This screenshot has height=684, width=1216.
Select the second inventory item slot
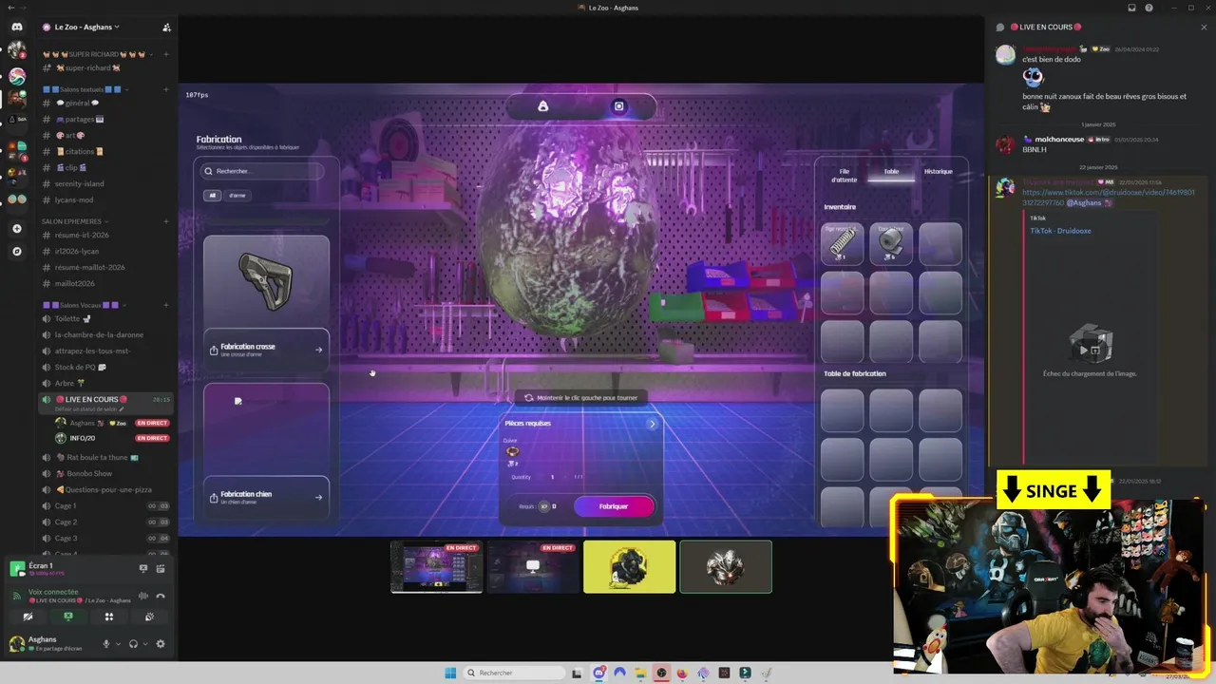coord(891,243)
